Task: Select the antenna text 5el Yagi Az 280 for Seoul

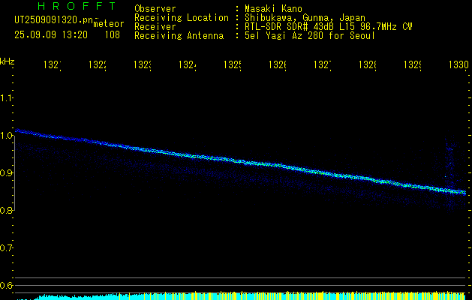Action: tap(310, 36)
